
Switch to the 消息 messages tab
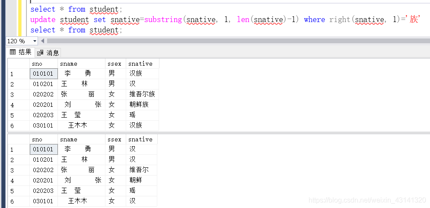coord(48,53)
